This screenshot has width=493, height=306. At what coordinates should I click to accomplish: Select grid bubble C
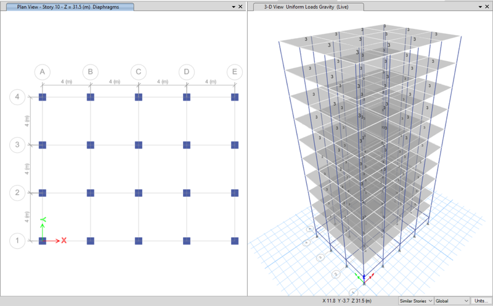[x=139, y=72]
